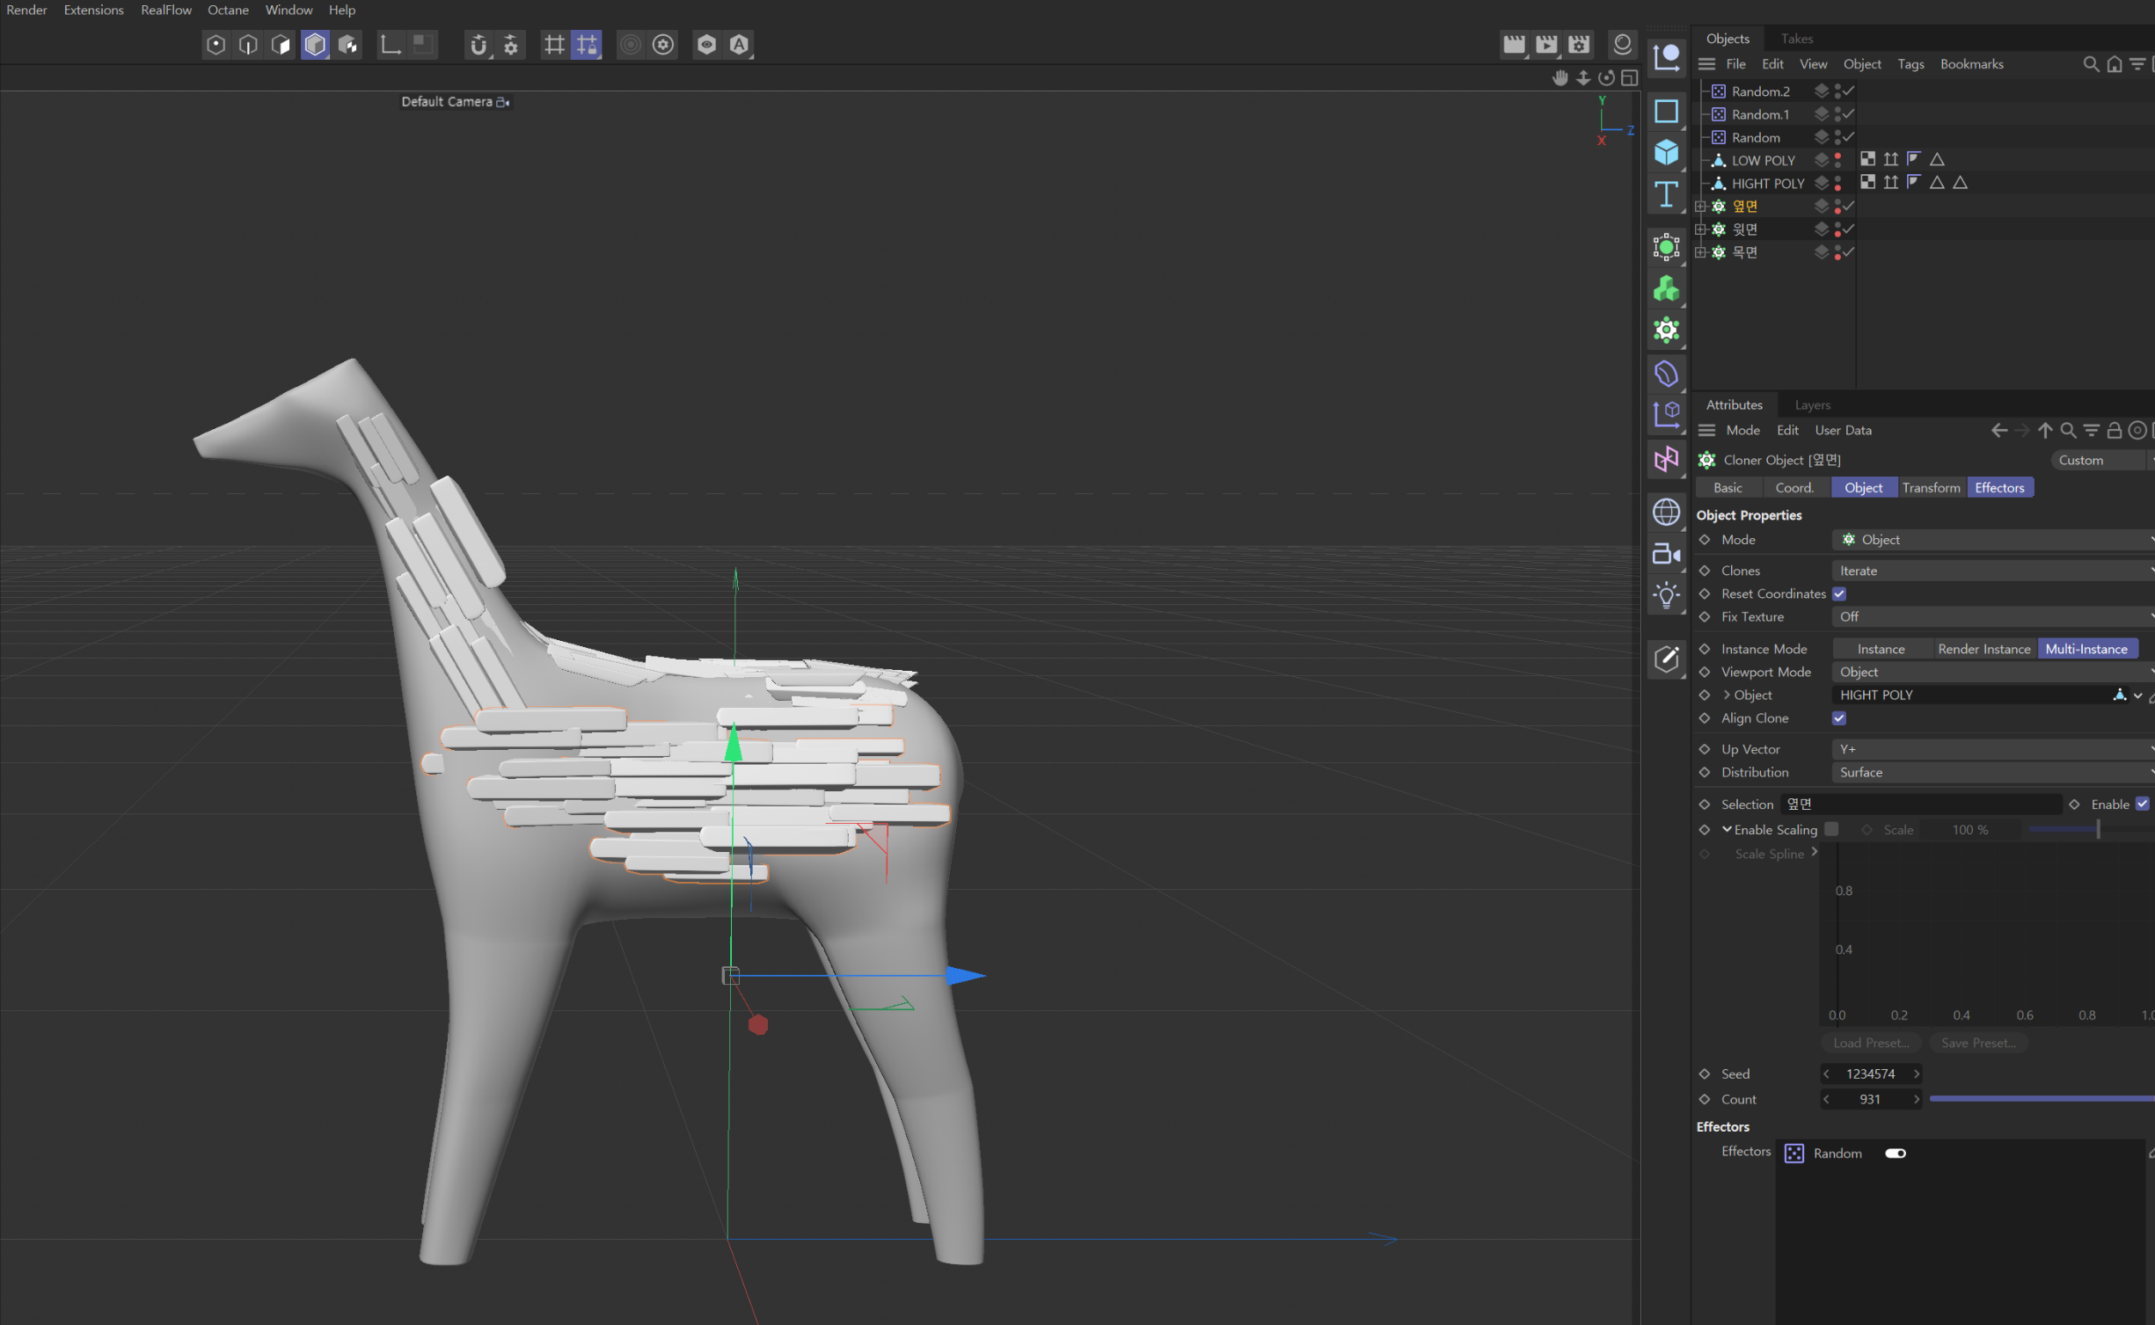The width and height of the screenshot is (2155, 1325).
Task: Open the cloner Mode dropdown
Action: [x=1992, y=539]
